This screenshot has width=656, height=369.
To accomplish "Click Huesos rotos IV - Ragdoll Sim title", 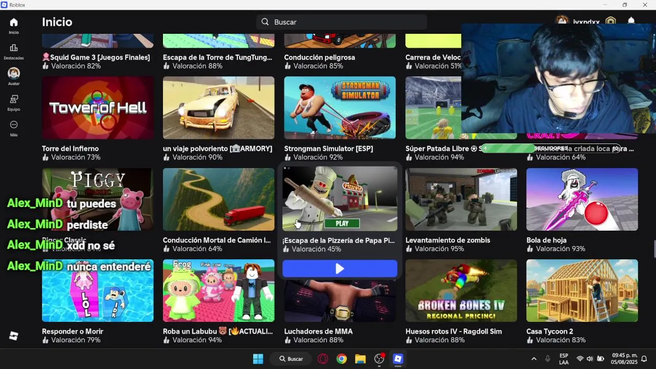I will pos(454,331).
